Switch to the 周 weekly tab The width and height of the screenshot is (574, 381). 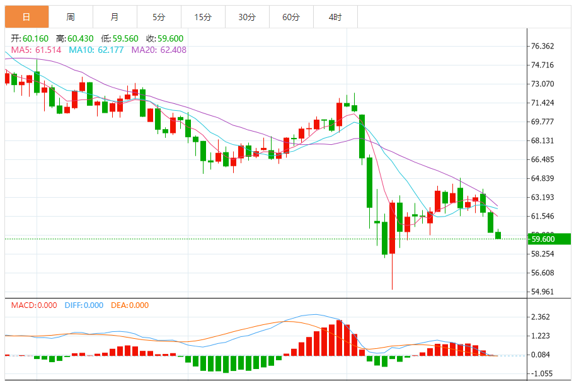pos(71,17)
